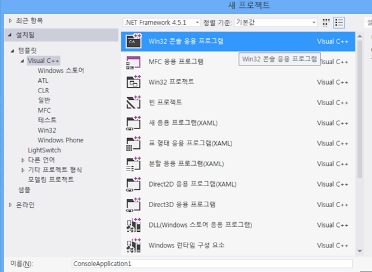
Task: Click the Win32 프로젝트 template name
Action: [171, 82]
